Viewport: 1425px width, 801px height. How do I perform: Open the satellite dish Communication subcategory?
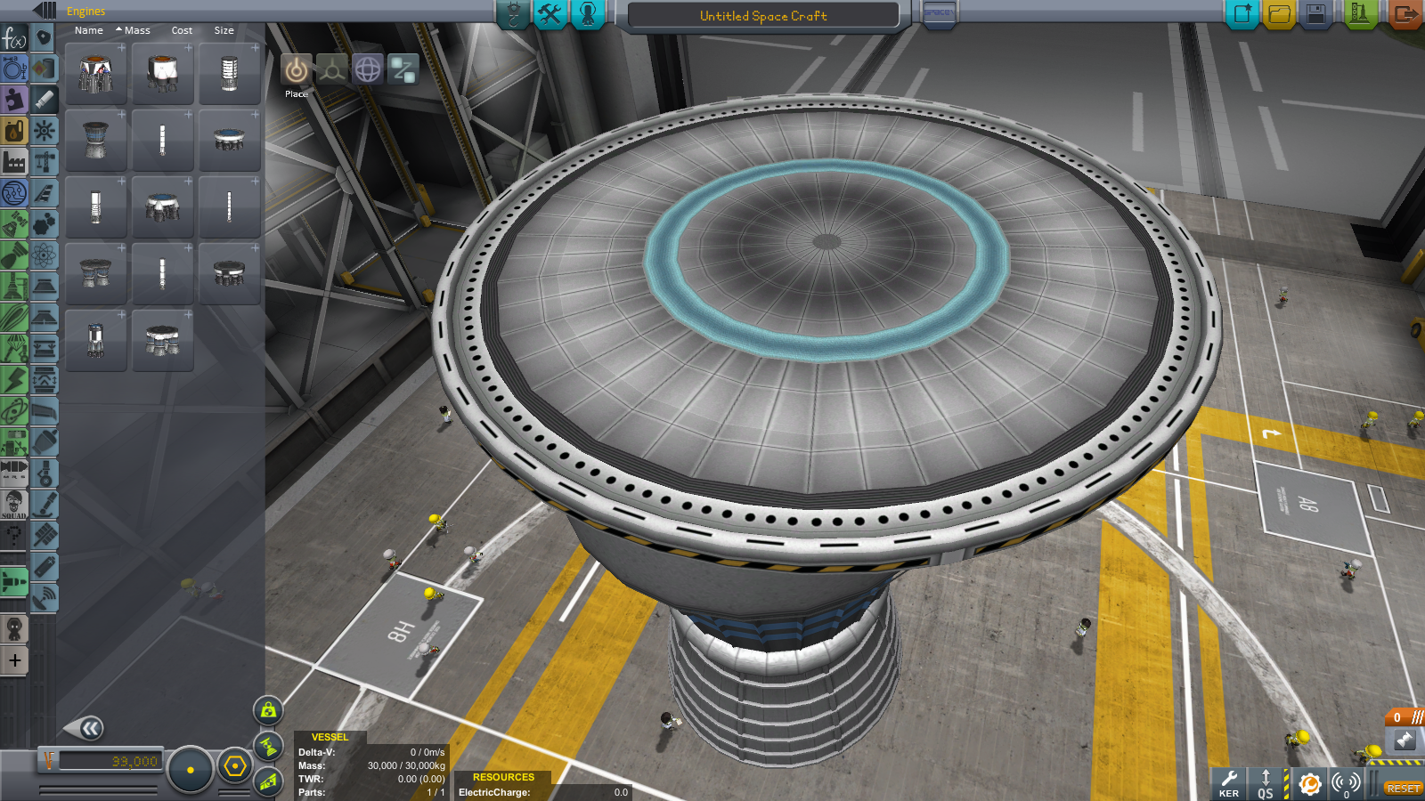click(x=45, y=598)
